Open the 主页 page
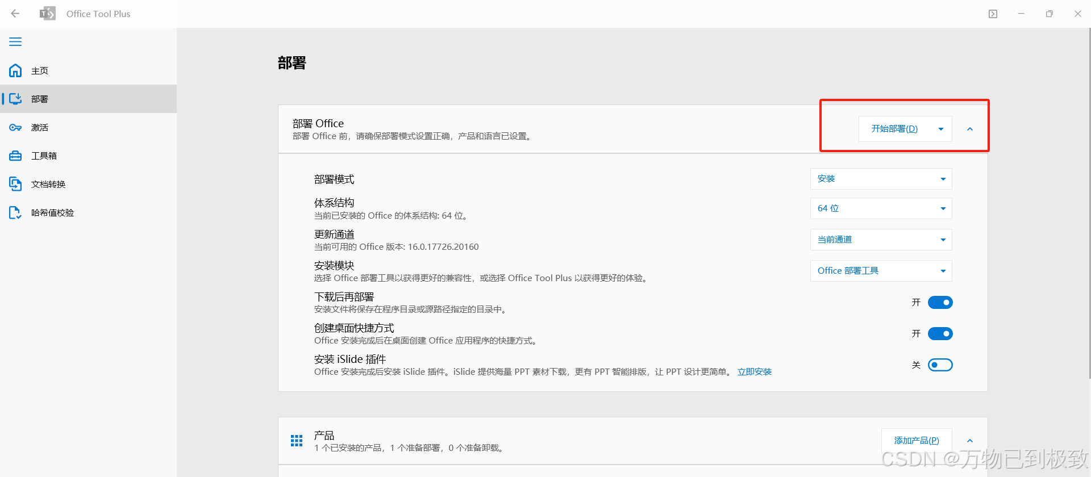 (88, 70)
